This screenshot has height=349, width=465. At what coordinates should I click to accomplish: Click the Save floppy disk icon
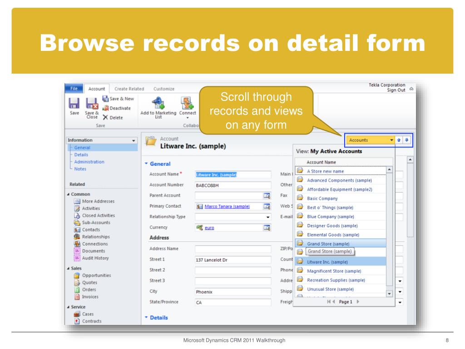click(x=74, y=104)
